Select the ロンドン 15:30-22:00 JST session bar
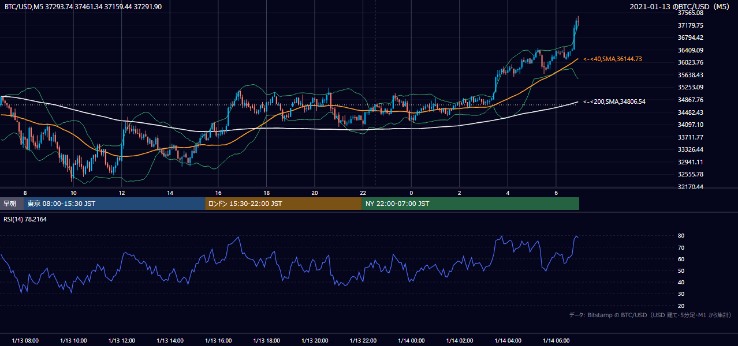738x346 pixels. 284,204
